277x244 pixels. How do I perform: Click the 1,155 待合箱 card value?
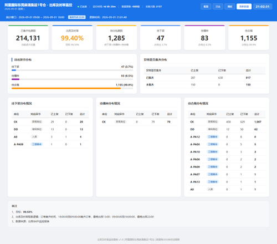coord(249,38)
